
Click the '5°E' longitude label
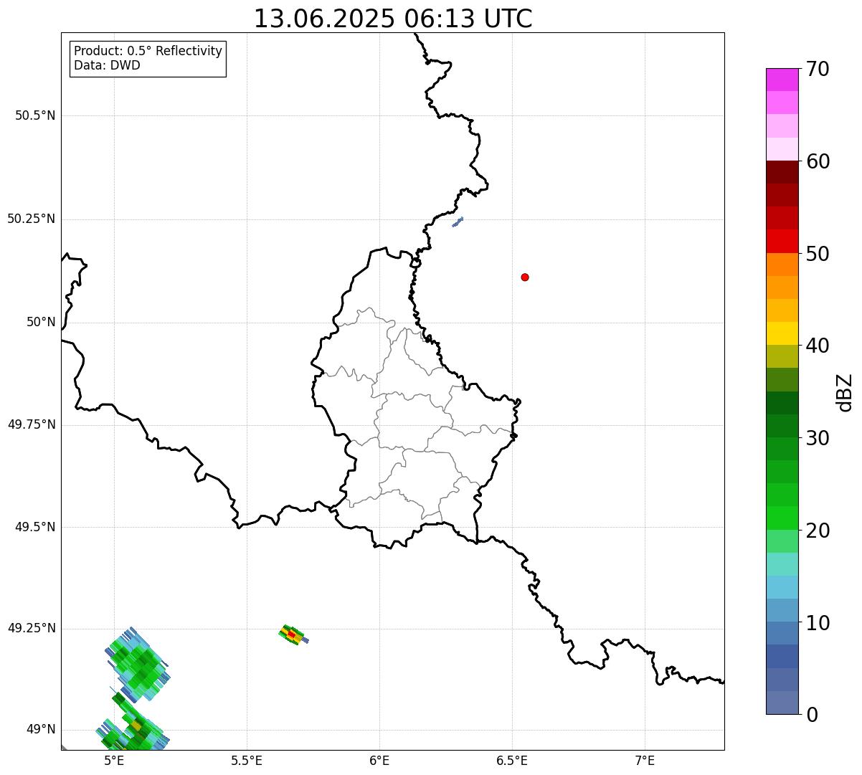114,761
